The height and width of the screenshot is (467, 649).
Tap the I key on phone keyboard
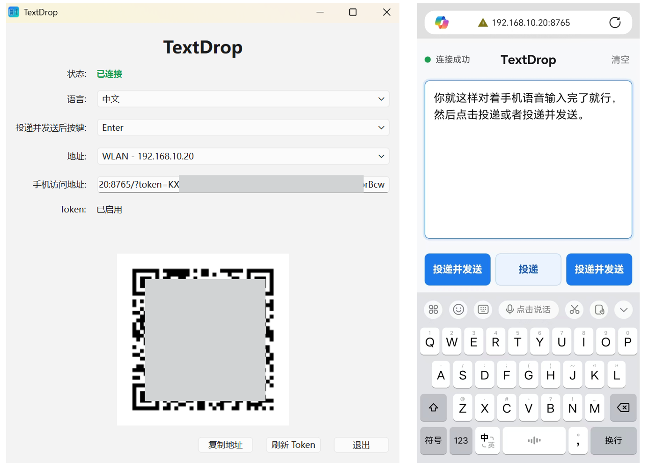click(x=584, y=341)
